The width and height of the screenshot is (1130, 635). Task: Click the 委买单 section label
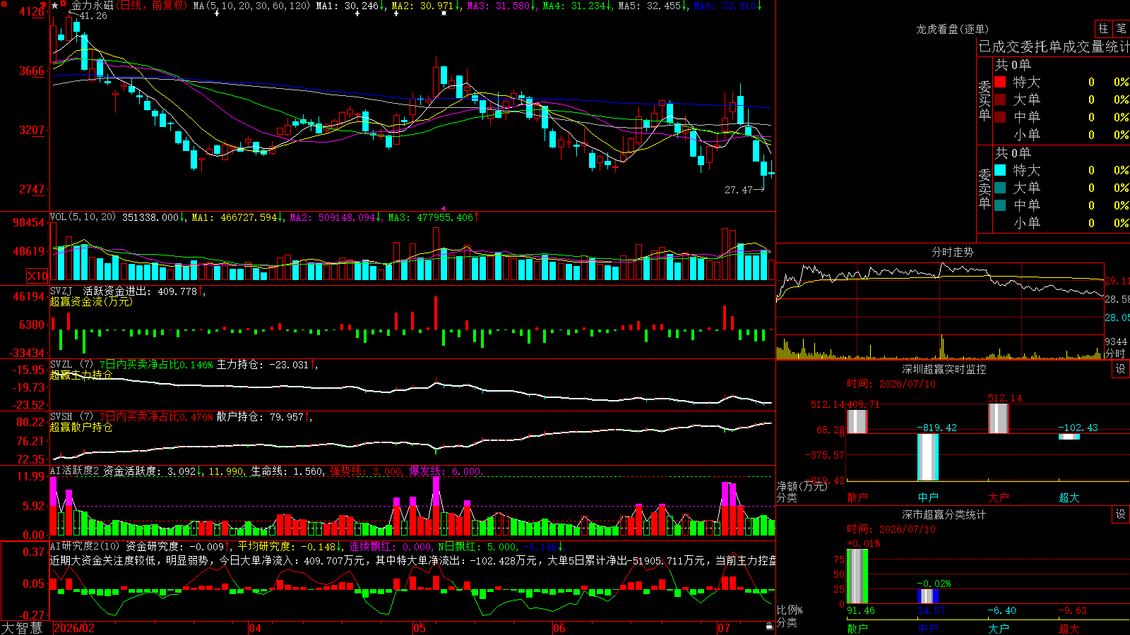click(985, 100)
